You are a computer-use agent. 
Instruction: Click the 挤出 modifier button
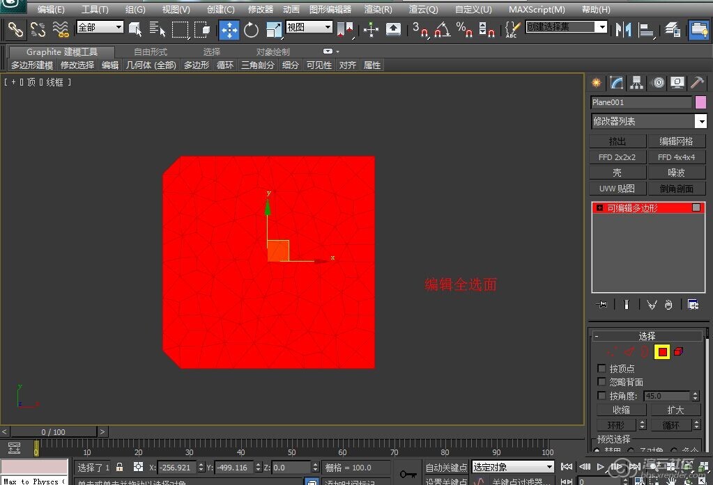point(618,141)
